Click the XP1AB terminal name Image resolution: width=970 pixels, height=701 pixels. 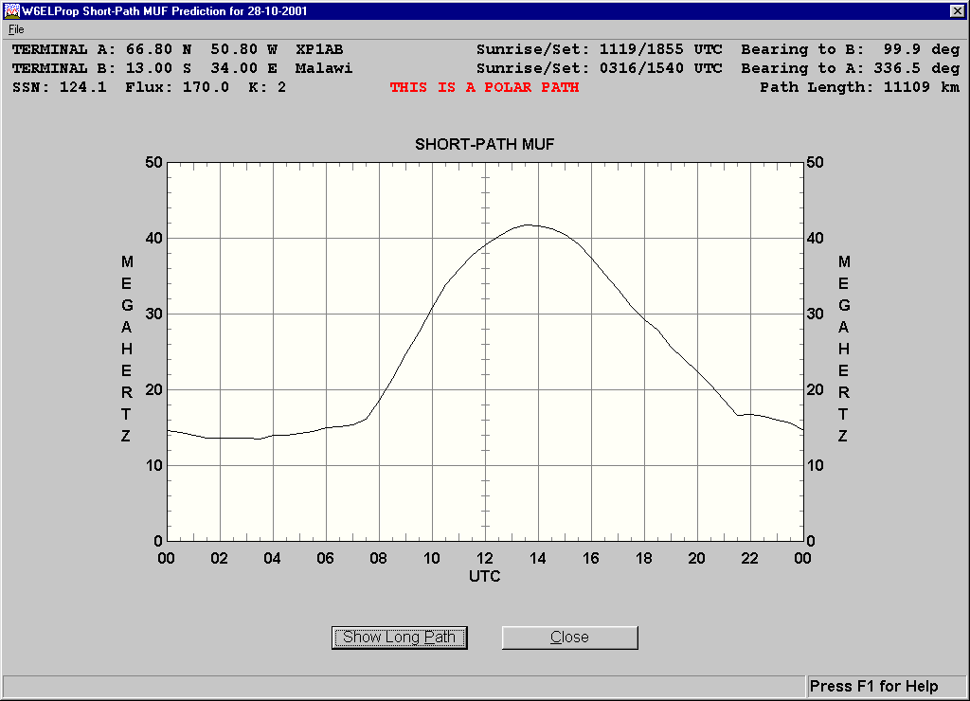(319, 49)
